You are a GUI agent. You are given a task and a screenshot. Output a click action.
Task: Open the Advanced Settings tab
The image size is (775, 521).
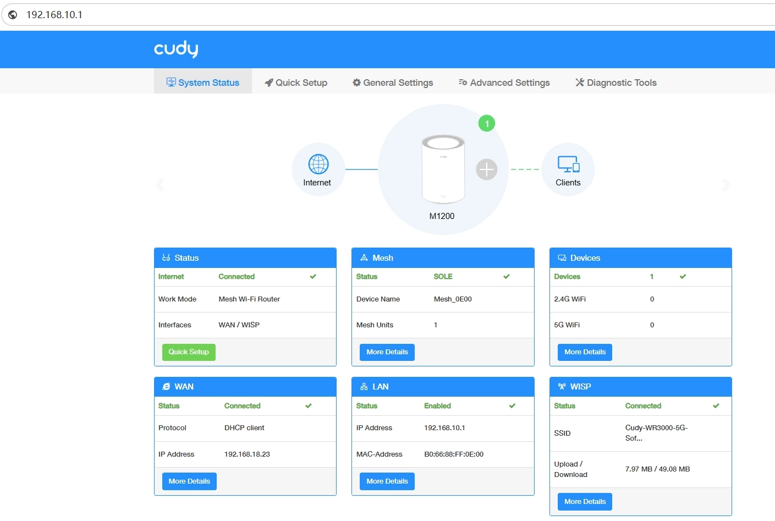504,83
